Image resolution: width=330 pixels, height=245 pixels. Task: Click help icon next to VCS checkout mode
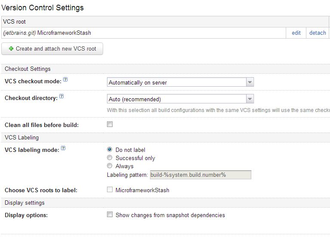tap(65, 79)
